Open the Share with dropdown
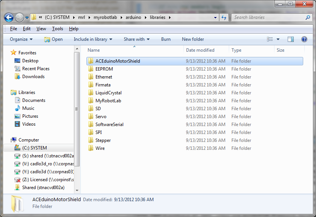 136,39
